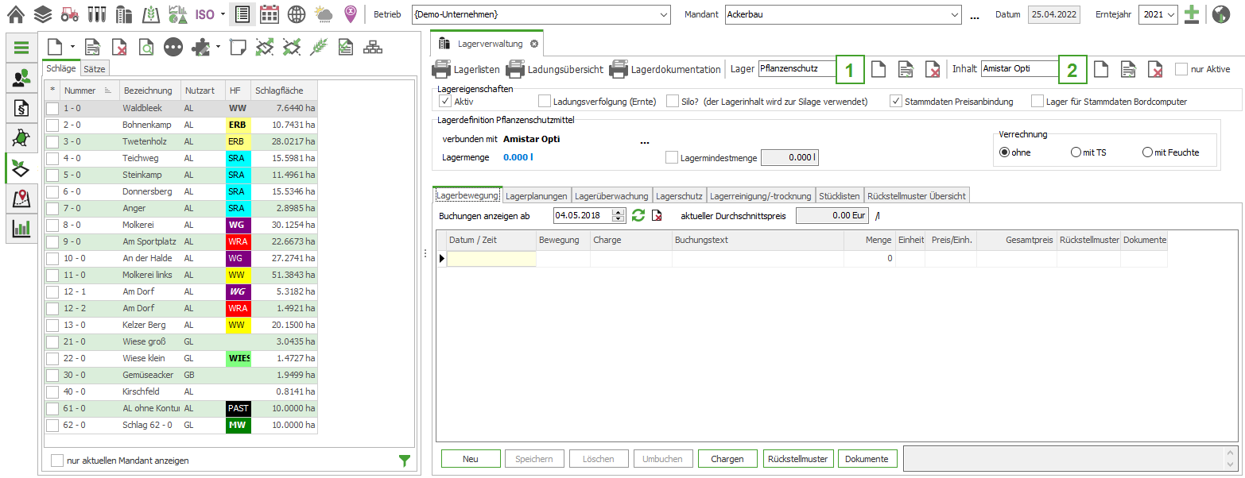
Task: Click the green filter funnel icon
Action: [404, 461]
